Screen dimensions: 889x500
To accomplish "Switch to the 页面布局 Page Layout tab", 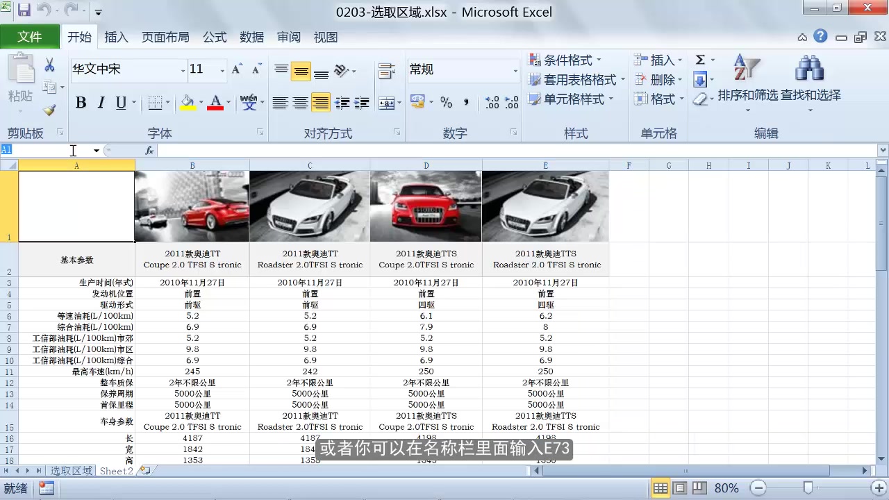I will click(165, 37).
